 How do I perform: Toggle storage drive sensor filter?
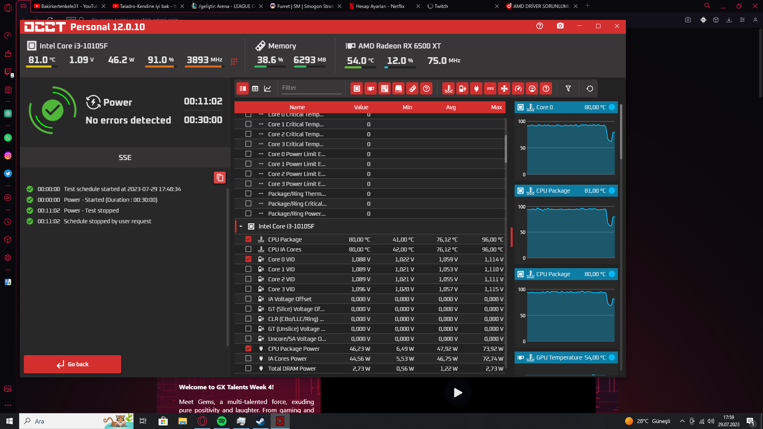click(x=399, y=89)
